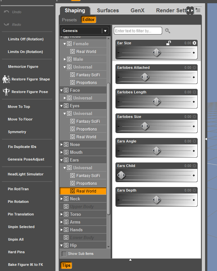Expand the Nose tree group
The height and width of the screenshot is (271, 217).
click(x=61, y=144)
